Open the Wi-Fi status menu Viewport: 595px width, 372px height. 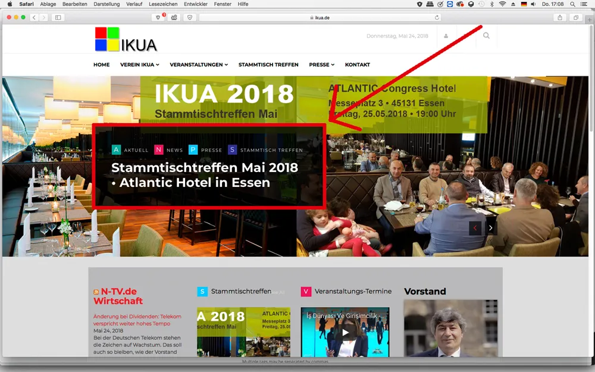[502, 4]
